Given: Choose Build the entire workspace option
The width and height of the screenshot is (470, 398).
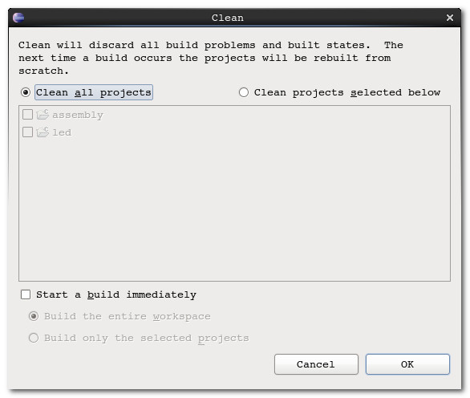Looking at the screenshot, I should coord(34,316).
